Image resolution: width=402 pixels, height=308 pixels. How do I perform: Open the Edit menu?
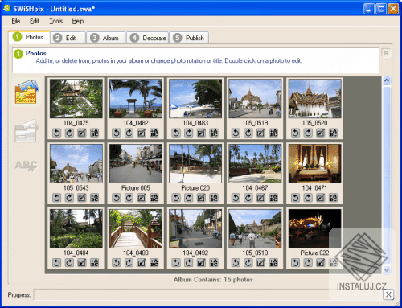[35, 21]
